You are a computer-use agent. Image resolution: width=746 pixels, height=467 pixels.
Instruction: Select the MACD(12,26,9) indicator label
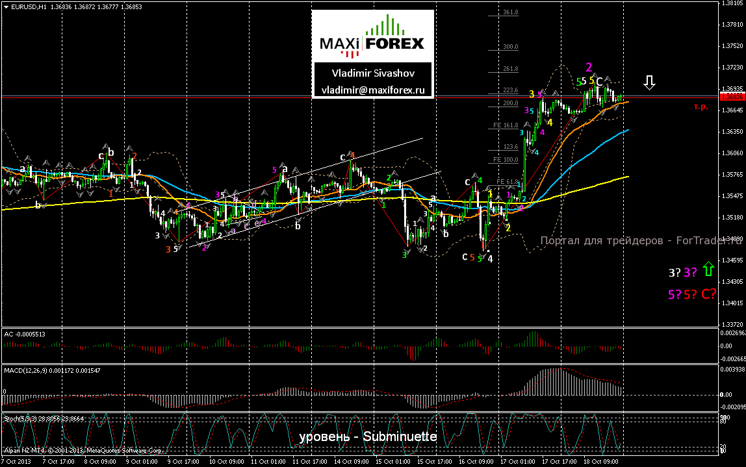click(x=52, y=370)
